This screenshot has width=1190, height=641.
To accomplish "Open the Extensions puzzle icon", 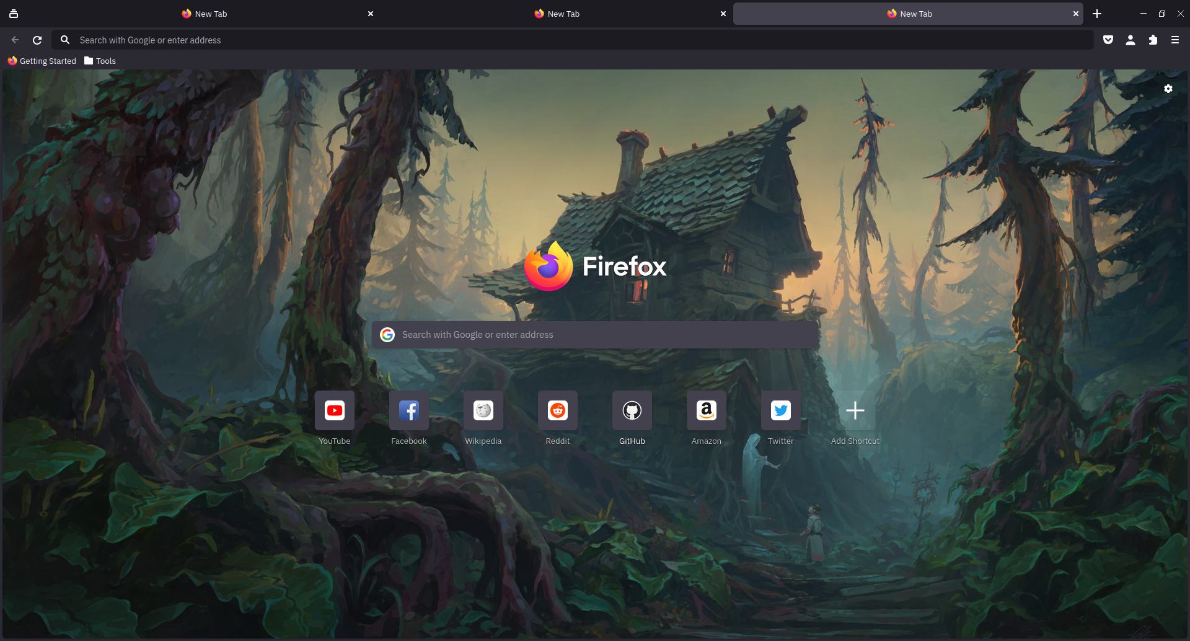I will [1153, 40].
